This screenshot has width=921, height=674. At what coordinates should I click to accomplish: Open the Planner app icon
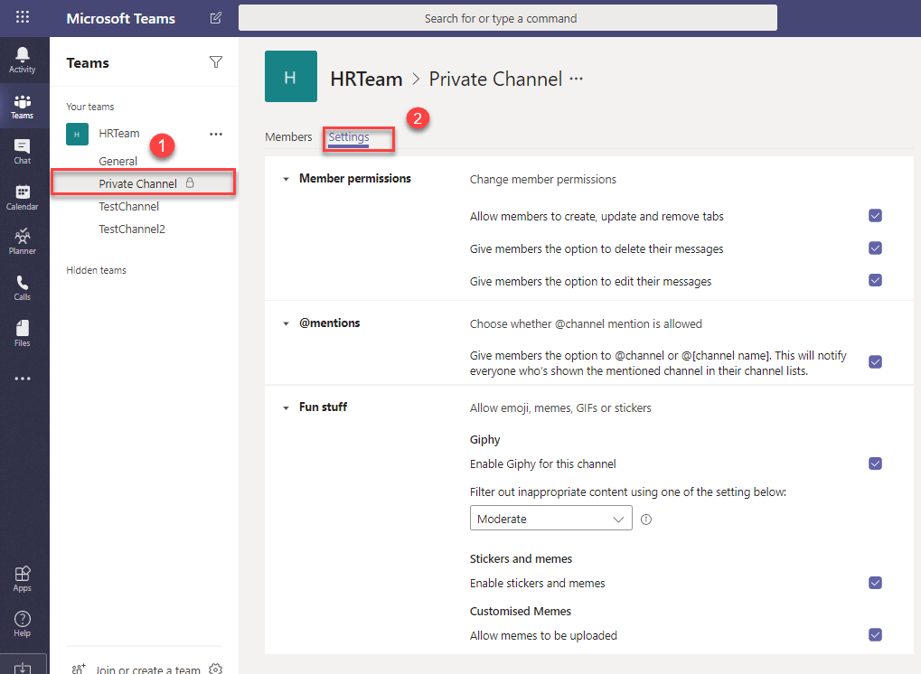click(x=23, y=241)
